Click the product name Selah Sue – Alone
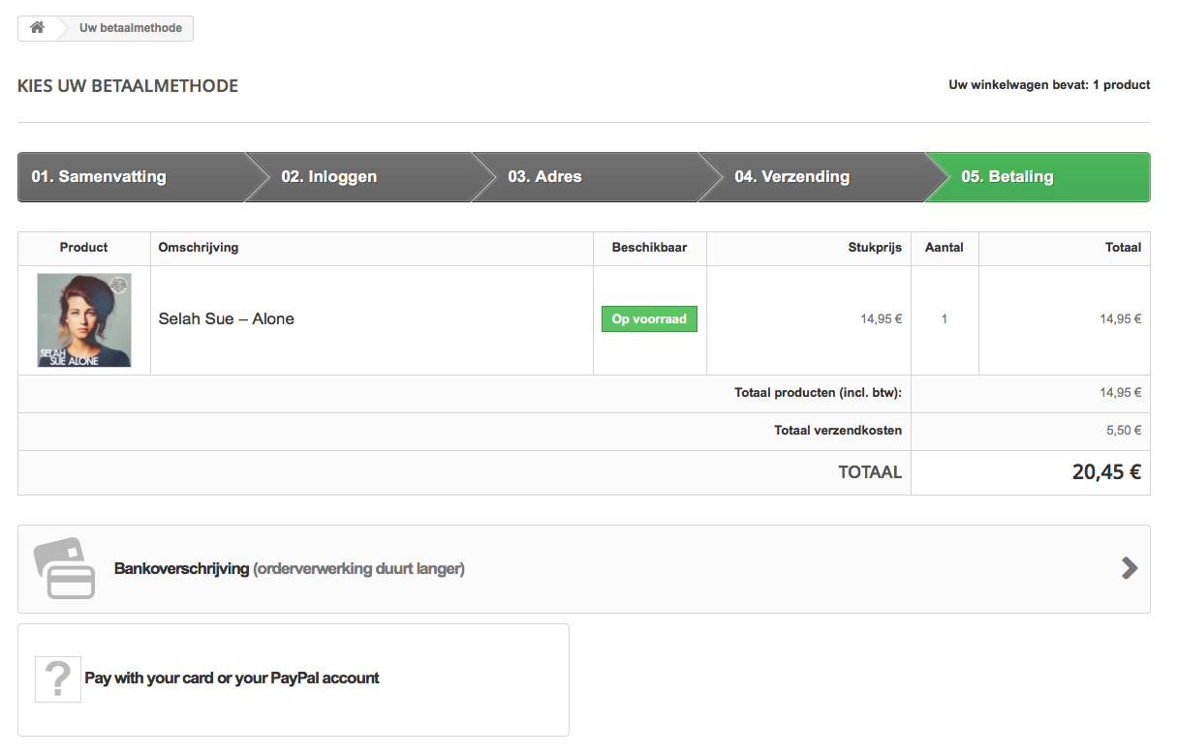 coord(227,319)
